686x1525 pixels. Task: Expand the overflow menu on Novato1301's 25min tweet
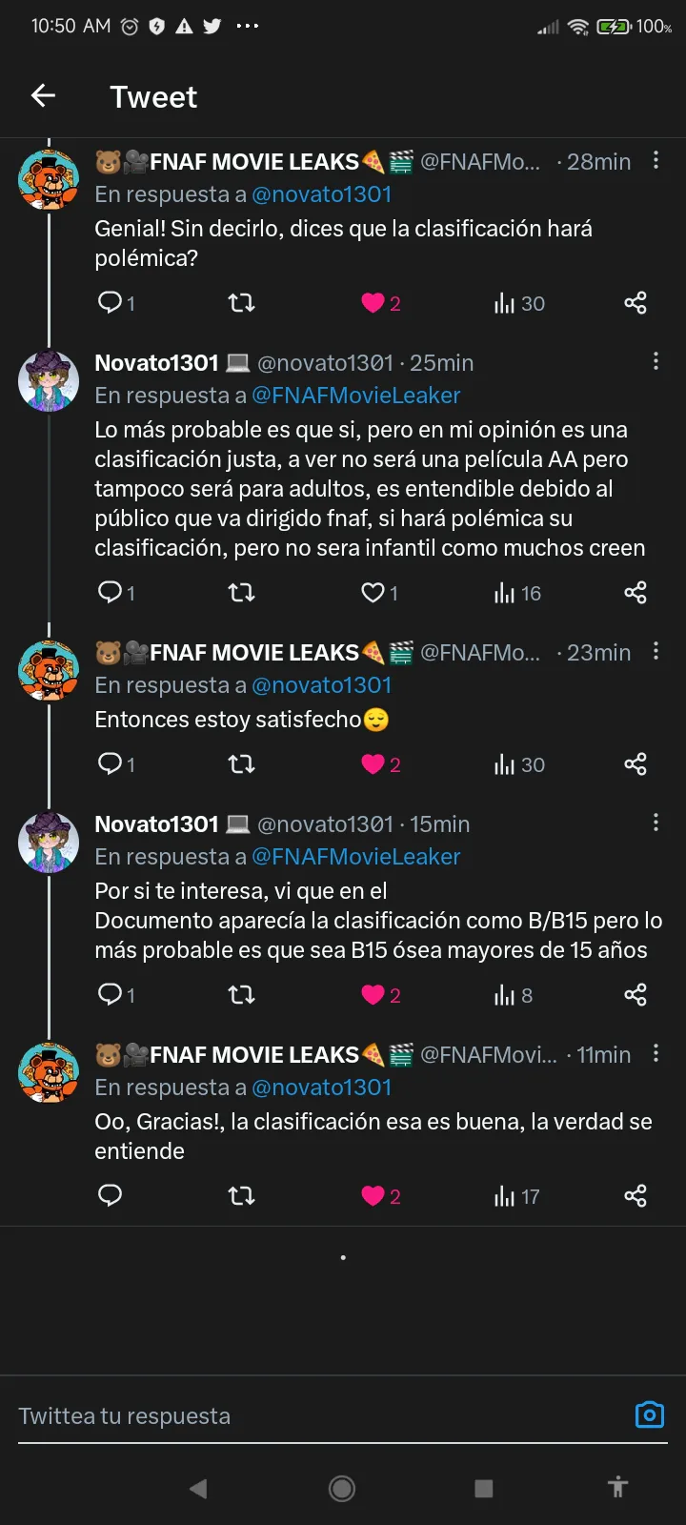coord(656,362)
